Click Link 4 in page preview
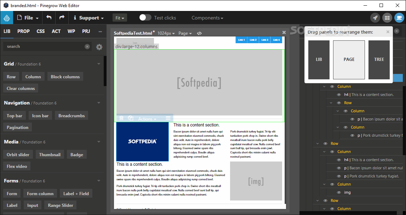 point(276,40)
